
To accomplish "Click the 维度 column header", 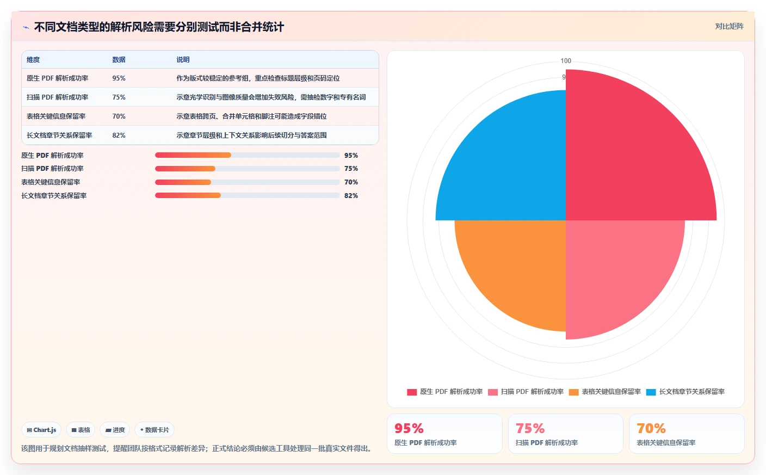I will [33, 60].
